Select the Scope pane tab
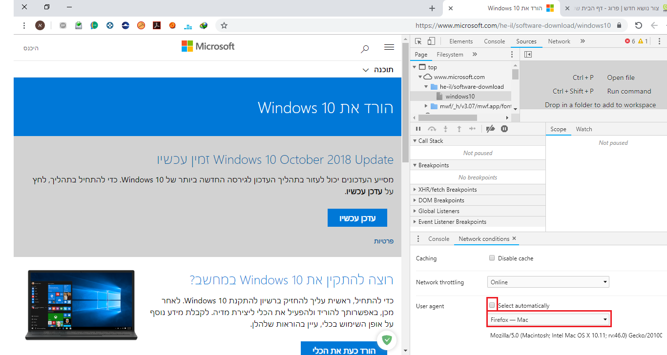 pos(558,129)
